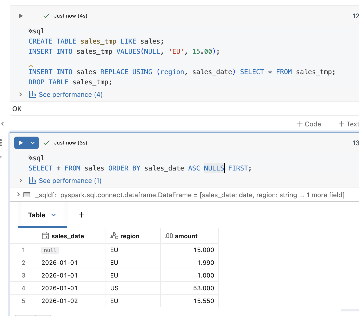Open the See performance (4) link
The height and width of the screenshot is (316, 359).
pos(70,95)
